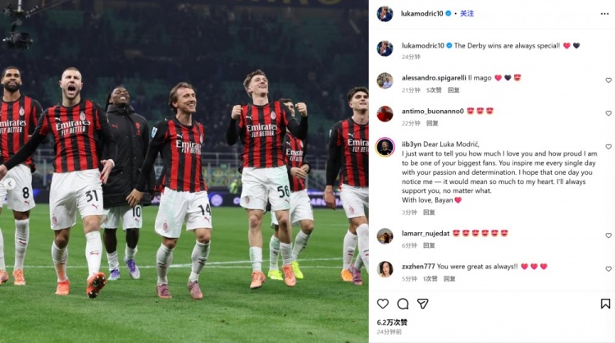Like the post with the heart icon

point(383,304)
